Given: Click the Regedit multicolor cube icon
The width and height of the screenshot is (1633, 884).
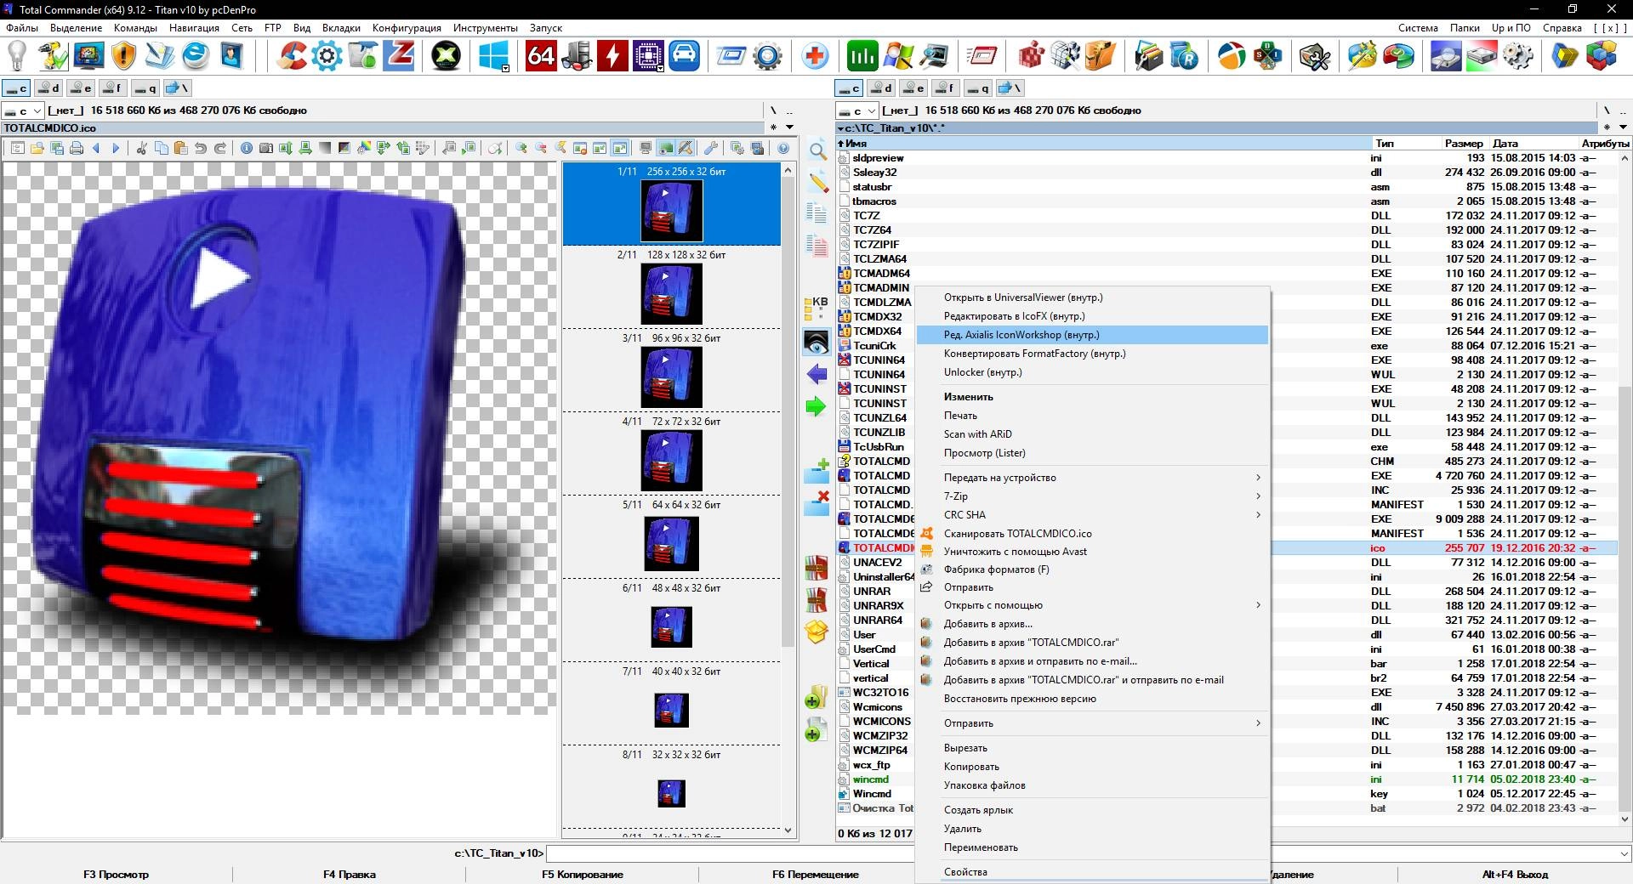Looking at the screenshot, I should coord(1601,57).
